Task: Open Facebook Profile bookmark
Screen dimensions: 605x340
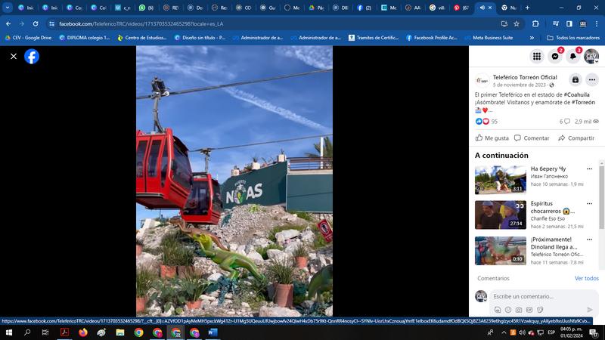Action: 431,38
